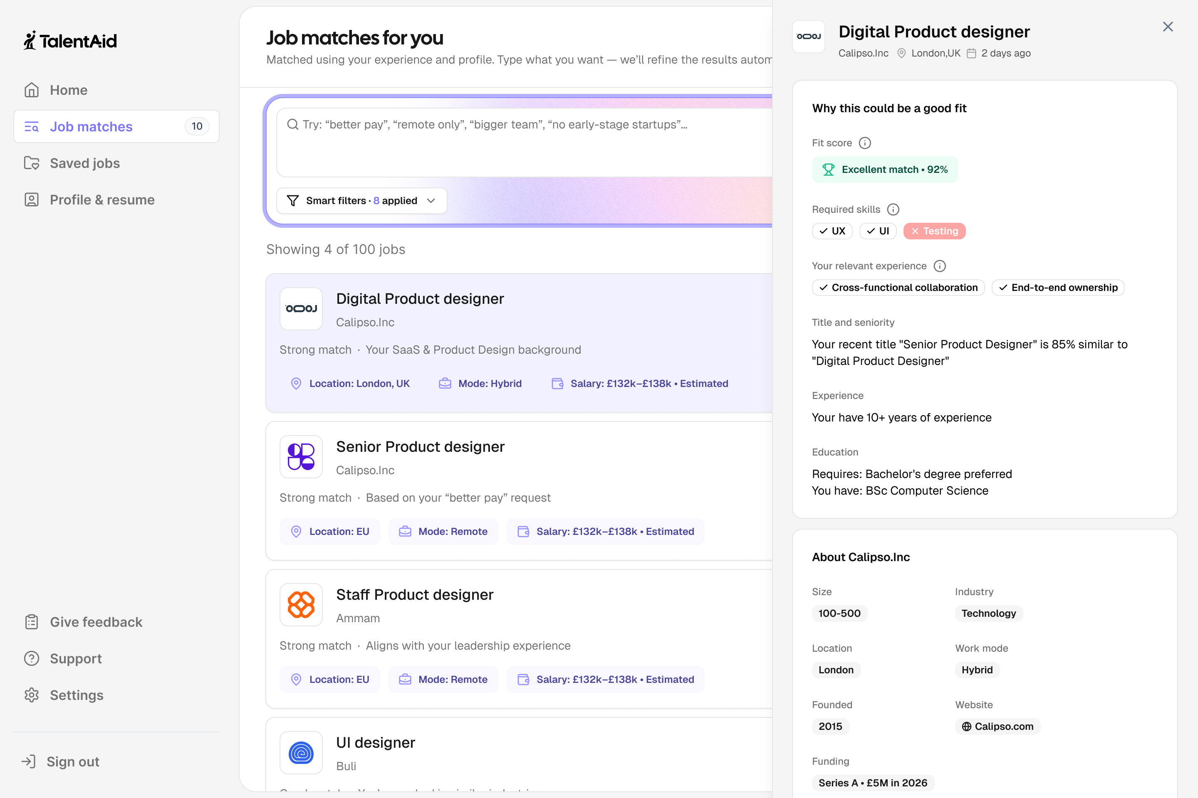Open Profile & resume section
This screenshot has height=798, width=1198.
pyautogui.click(x=102, y=200)
